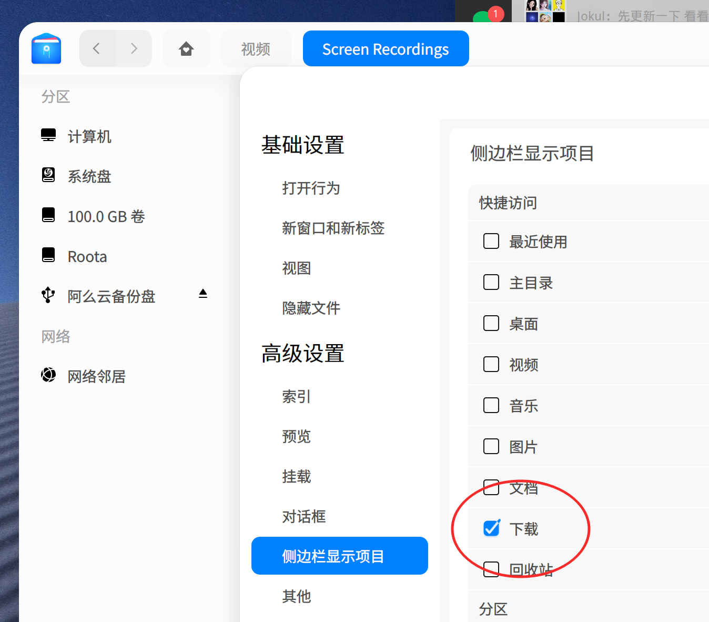Switch to the 视频 tab
This screenshot has height=622, width=709.
[x=256, y=48]
